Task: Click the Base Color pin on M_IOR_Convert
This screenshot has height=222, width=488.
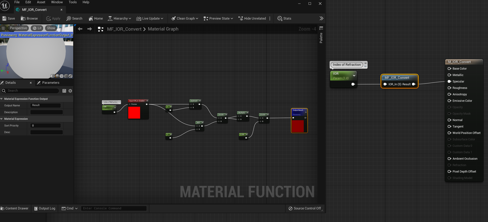Action: (x=449, y=69)
